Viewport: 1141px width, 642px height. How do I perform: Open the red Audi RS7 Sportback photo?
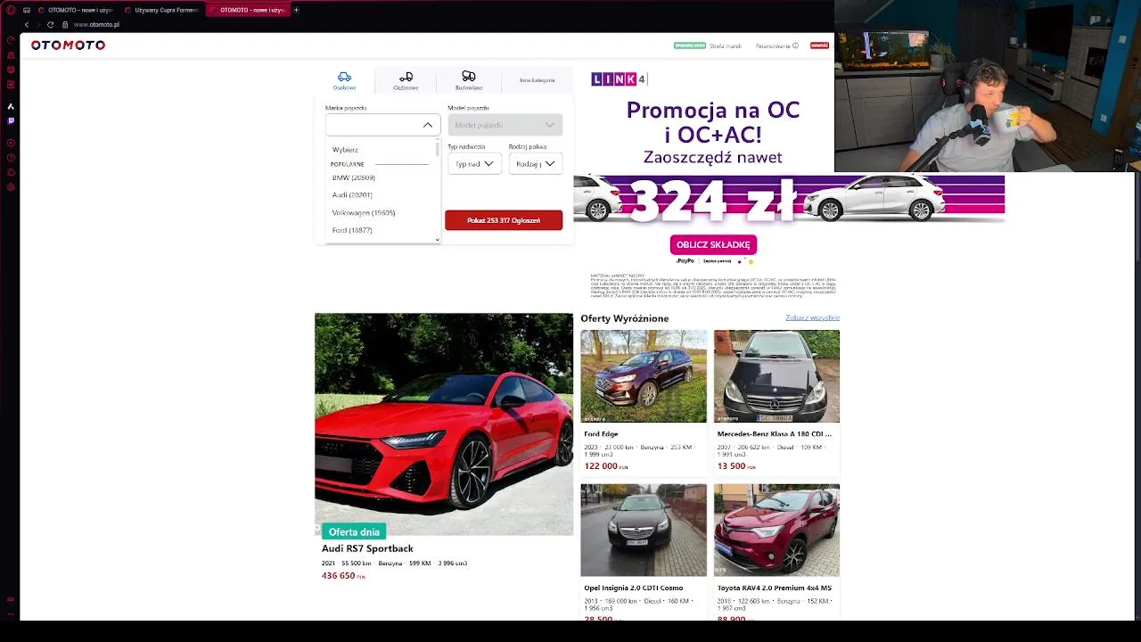[444, 424]
